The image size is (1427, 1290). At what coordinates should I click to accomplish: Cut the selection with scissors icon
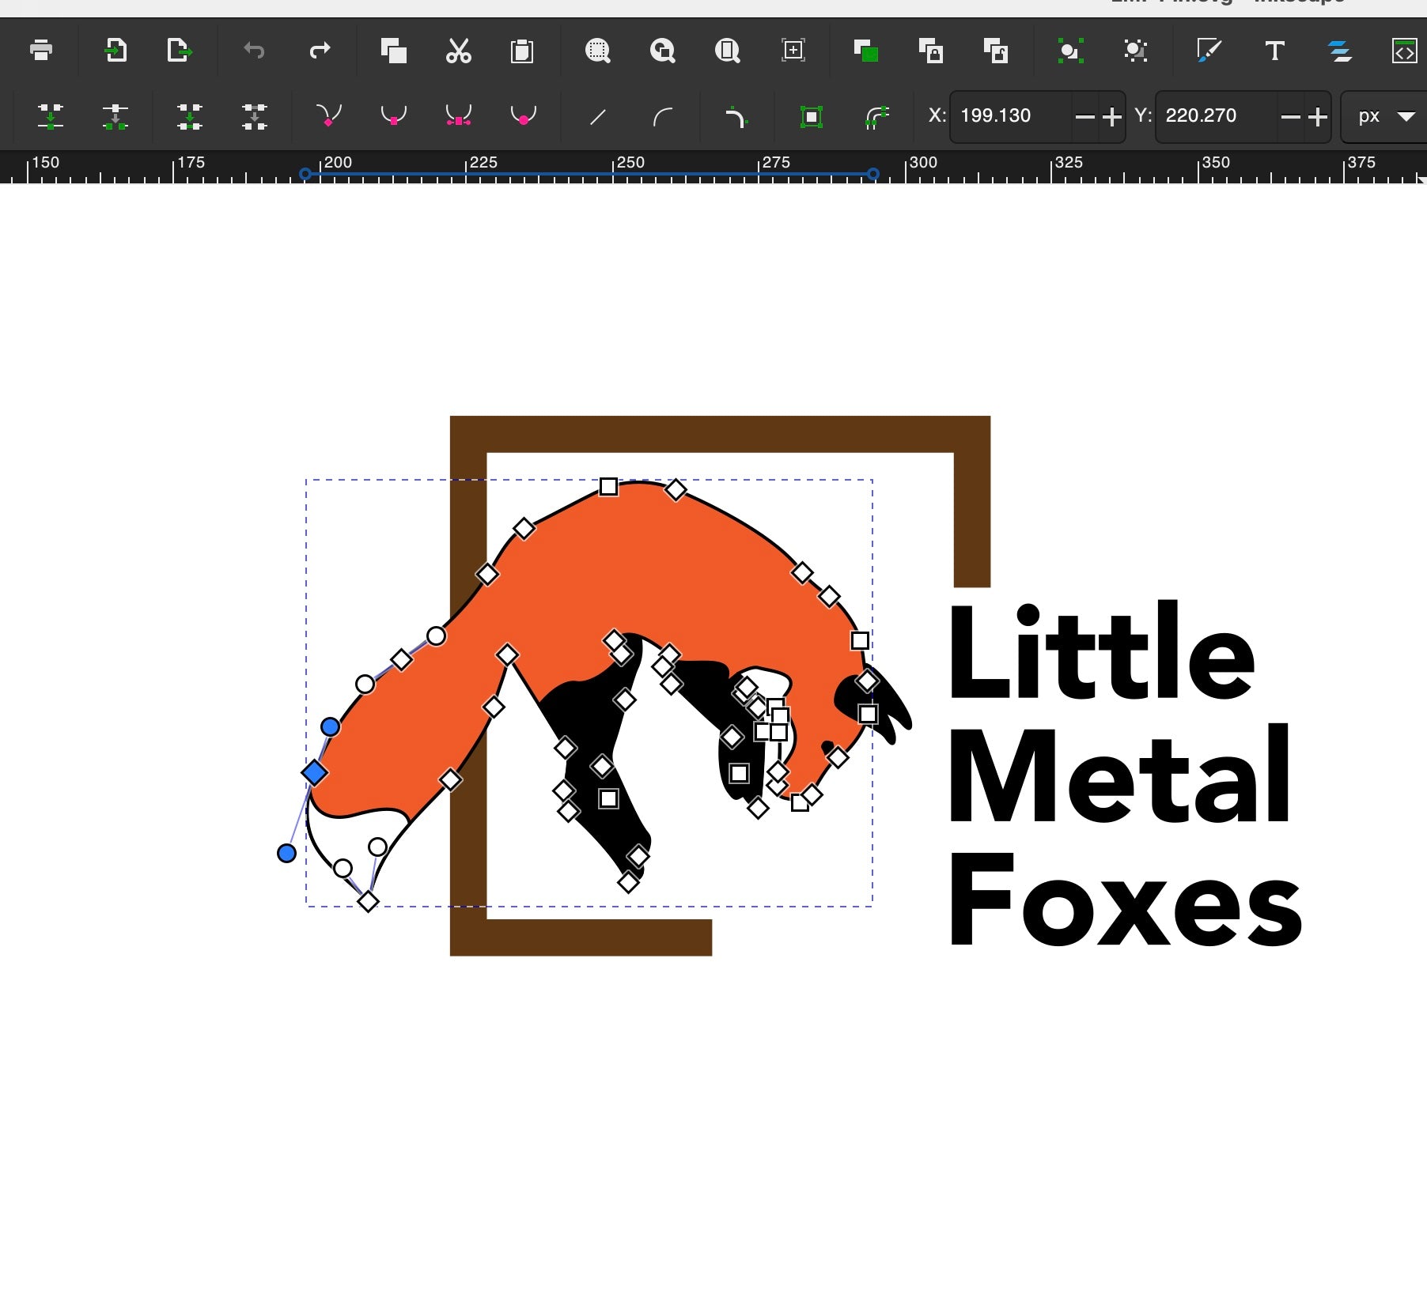[x=458, y=51]
